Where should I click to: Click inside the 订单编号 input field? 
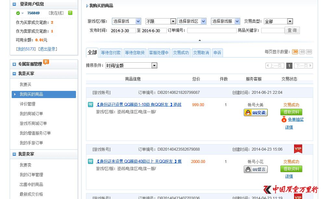click(212, 31)
